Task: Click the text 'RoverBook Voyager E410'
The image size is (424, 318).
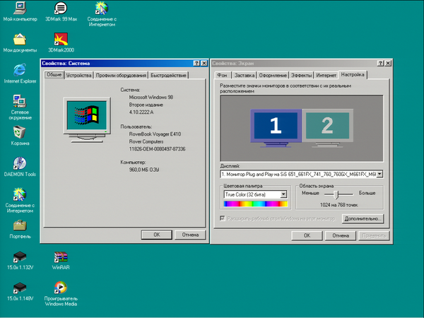Action: 155,134
